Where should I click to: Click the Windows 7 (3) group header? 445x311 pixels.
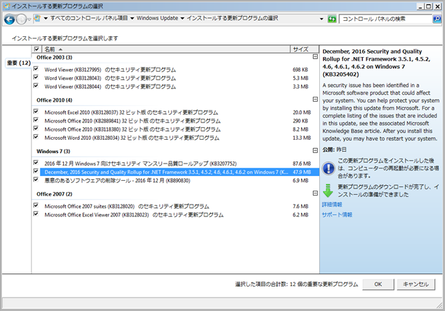click(54, 152)
